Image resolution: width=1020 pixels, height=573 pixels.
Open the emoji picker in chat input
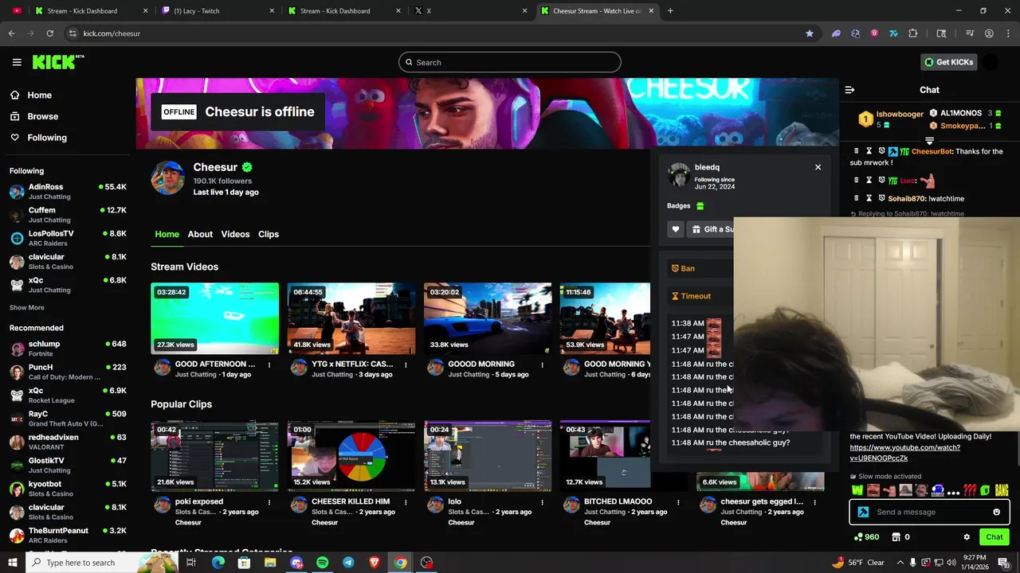[x=997, y=513]
